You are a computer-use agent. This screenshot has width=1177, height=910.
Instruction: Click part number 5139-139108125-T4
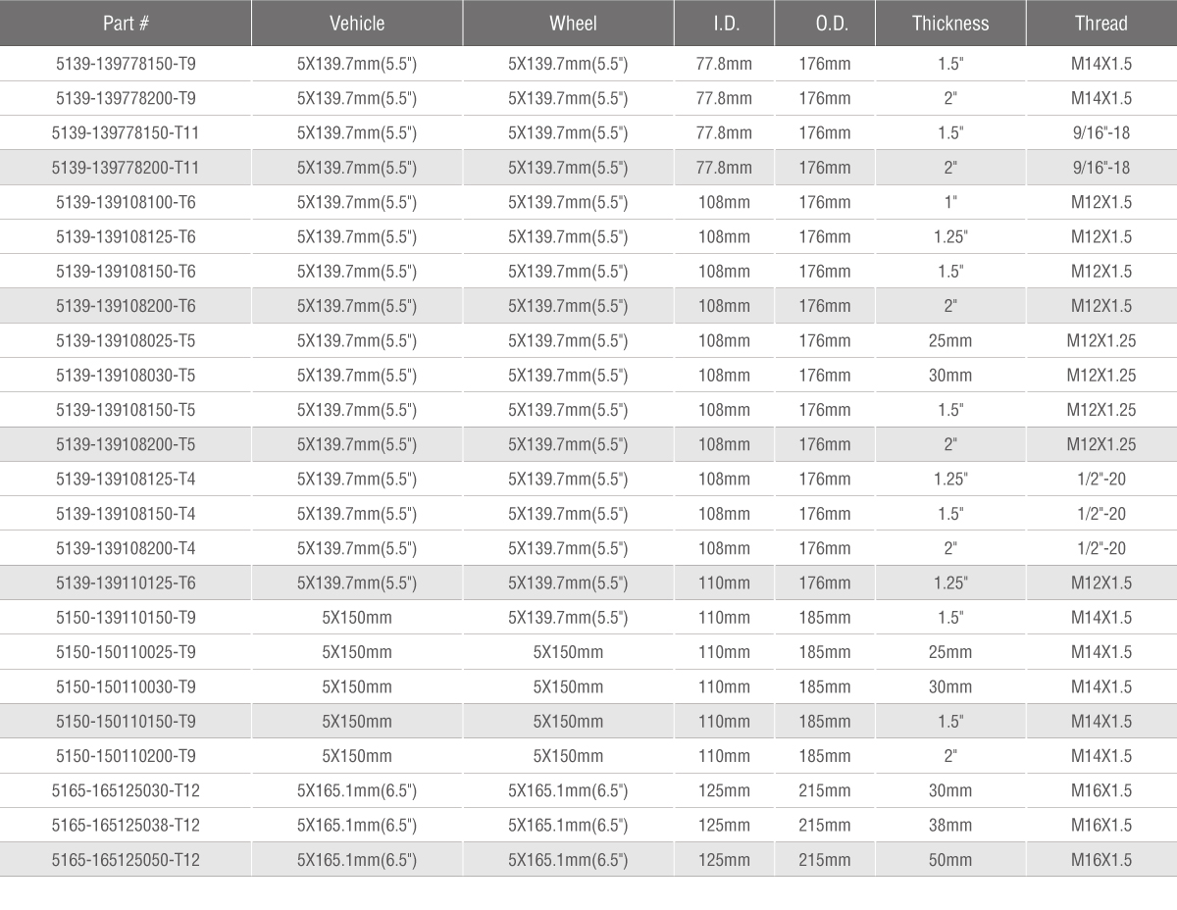tap(126, 480)
